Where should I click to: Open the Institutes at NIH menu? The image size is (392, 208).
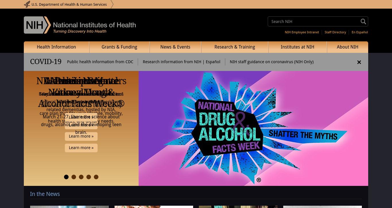[x=298, y=47]
